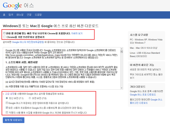Click 투어 가이드로 세계적인 명소 둘러보기 text

tap(146, 76)
